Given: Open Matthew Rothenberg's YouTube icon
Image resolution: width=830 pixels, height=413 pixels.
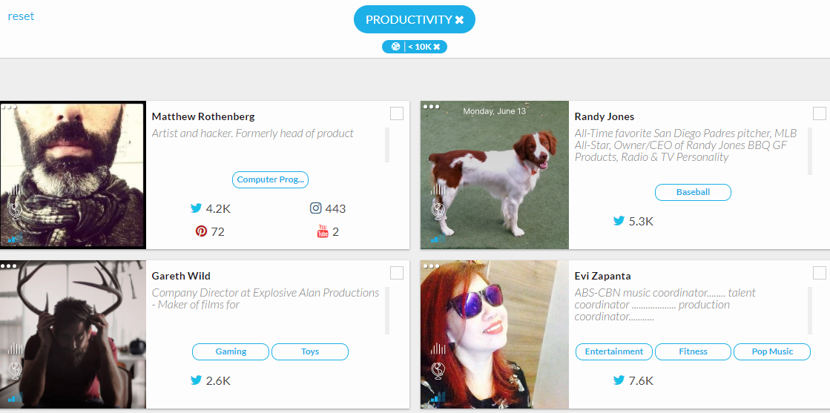Looking at the screenshot, I should tap(323, 231).
